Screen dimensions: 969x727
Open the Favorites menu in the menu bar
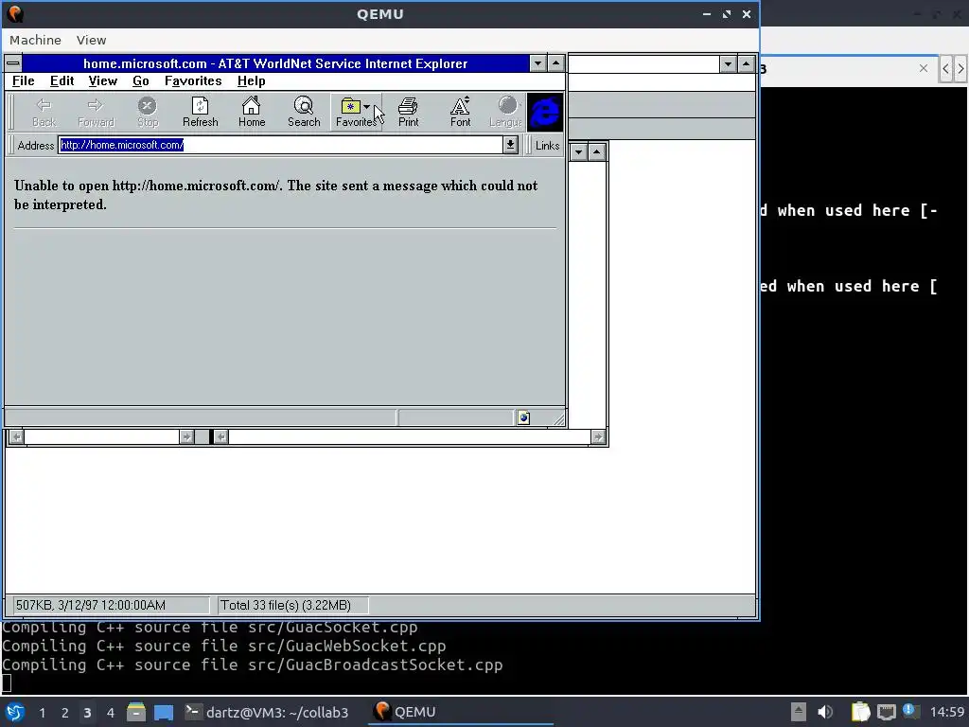(193, 81)
